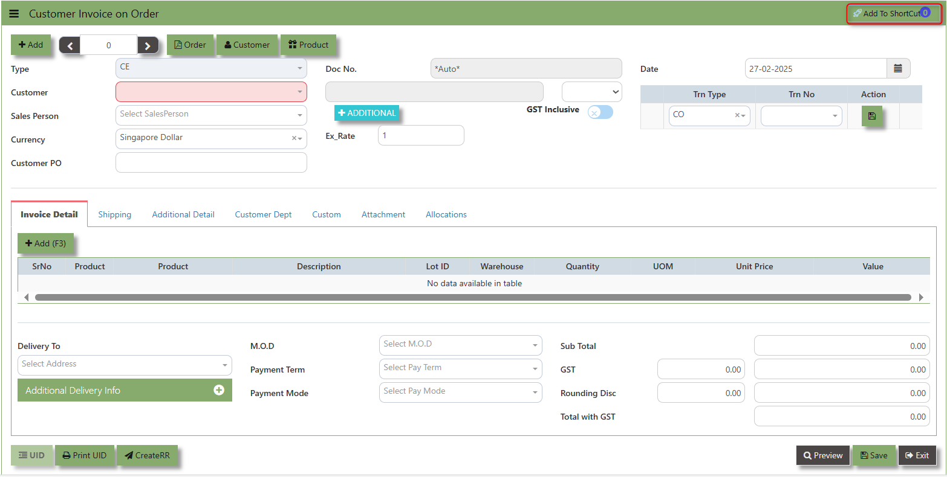Viewport: 947px width, 477px height.
Task: Open the Select Pay Mode dropdown
Action: coord(460,392)
